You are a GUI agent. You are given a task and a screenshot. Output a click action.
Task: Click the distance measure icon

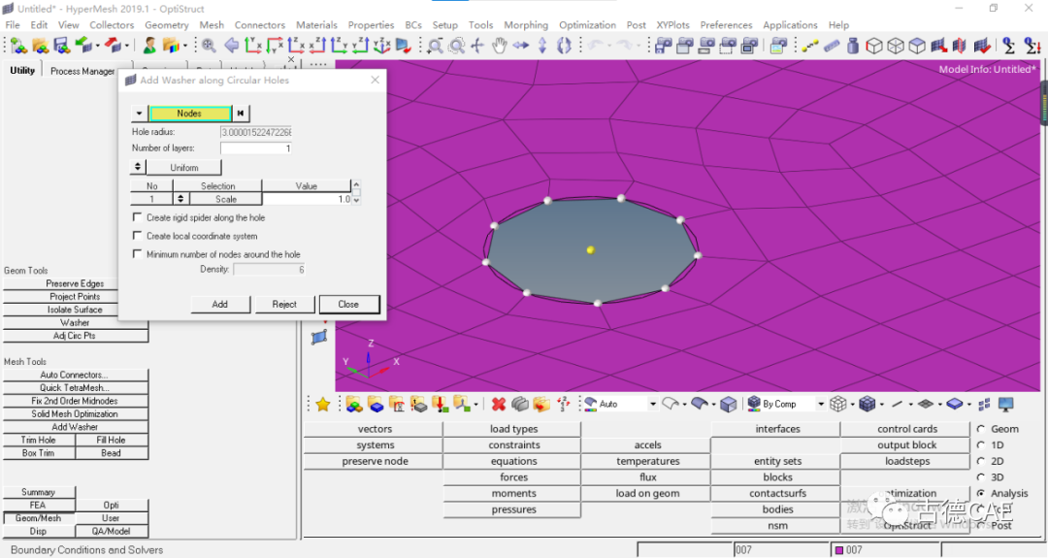811,46
